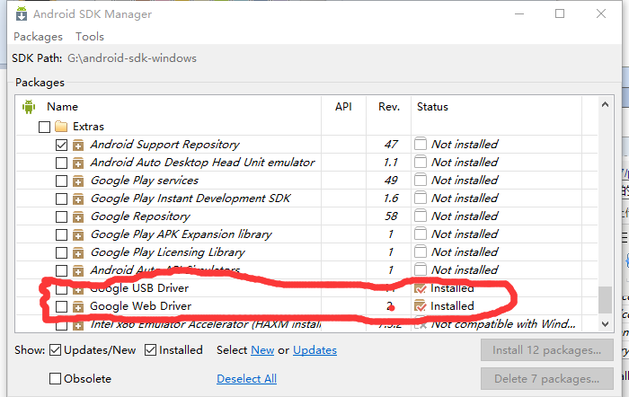The width and height of the screenshot is (629, 397).
Task: Open the Packages menu
Action: (x=38, y=37)
